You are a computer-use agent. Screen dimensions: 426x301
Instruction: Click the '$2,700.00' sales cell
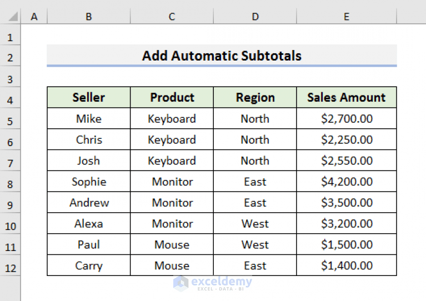[x=347, y=118]
